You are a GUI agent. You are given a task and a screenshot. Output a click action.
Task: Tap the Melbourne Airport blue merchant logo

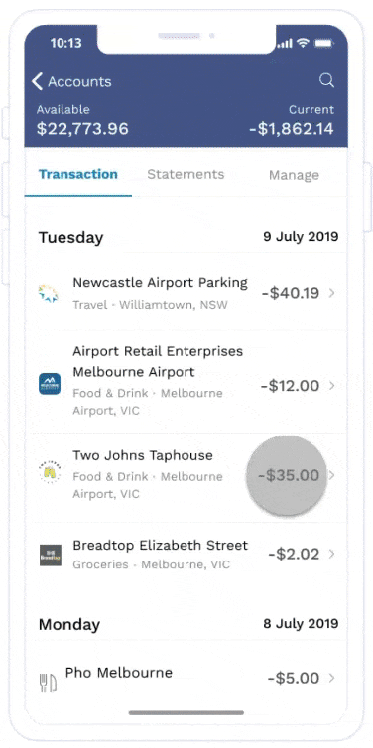(x=50, y=384)
